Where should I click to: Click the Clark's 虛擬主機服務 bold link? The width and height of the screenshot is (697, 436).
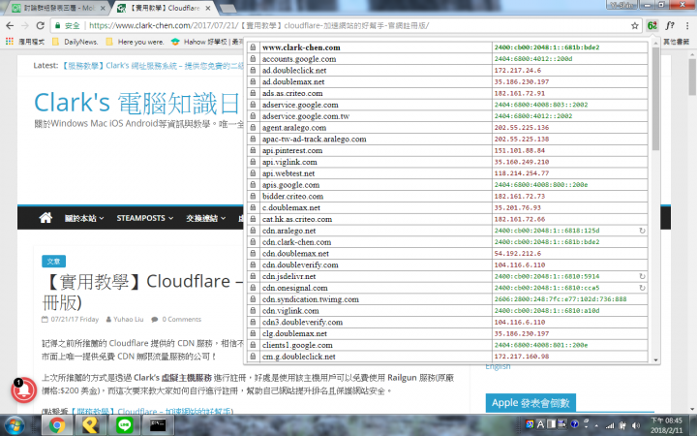172,378
